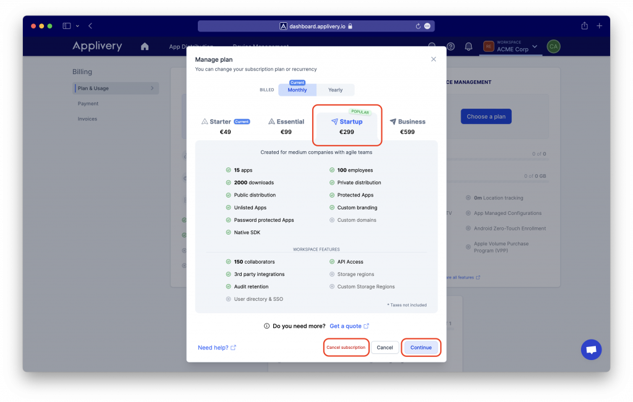Viewport: 633px width, 402px height.
Task: Click the paper plane icon next to Startup
Action: click(334, 122)
